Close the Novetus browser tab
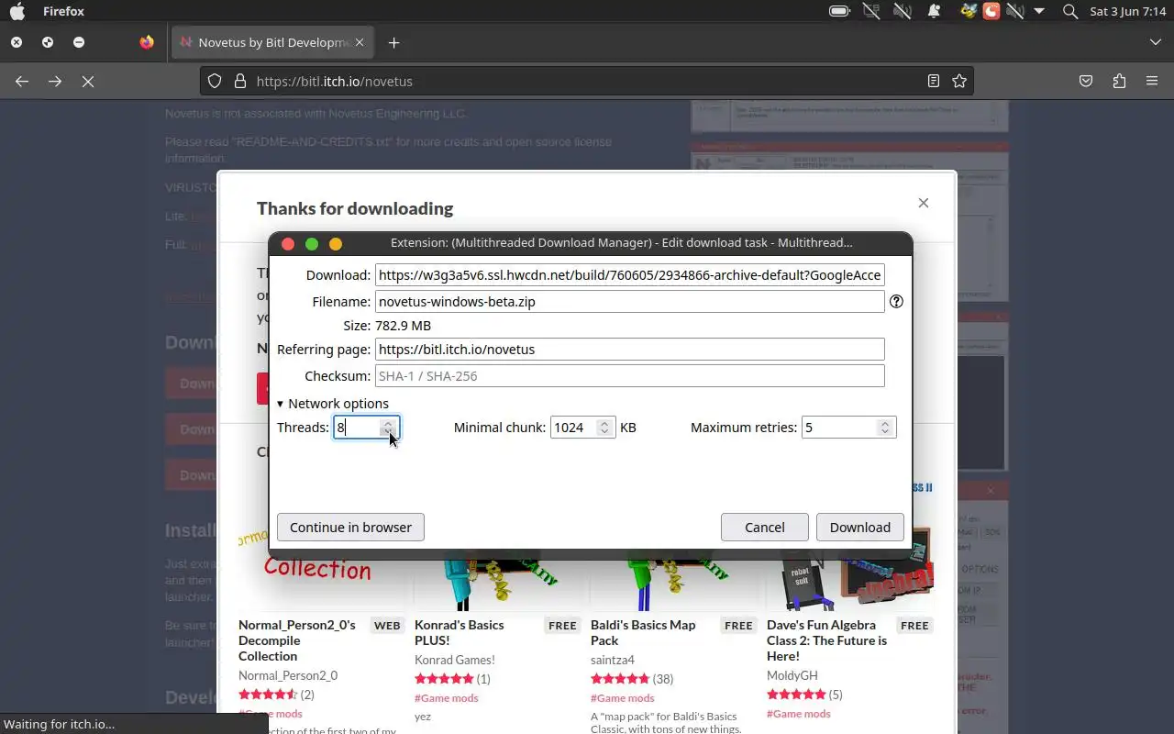The image size is (1174, 734). pyautogui.click(x=360, y=42)
